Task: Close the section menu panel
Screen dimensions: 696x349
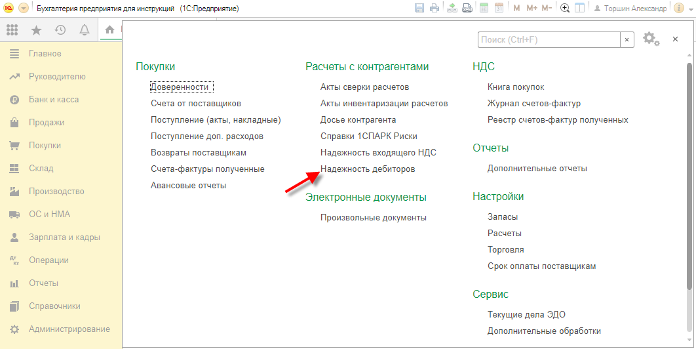Action: point(675,39)
